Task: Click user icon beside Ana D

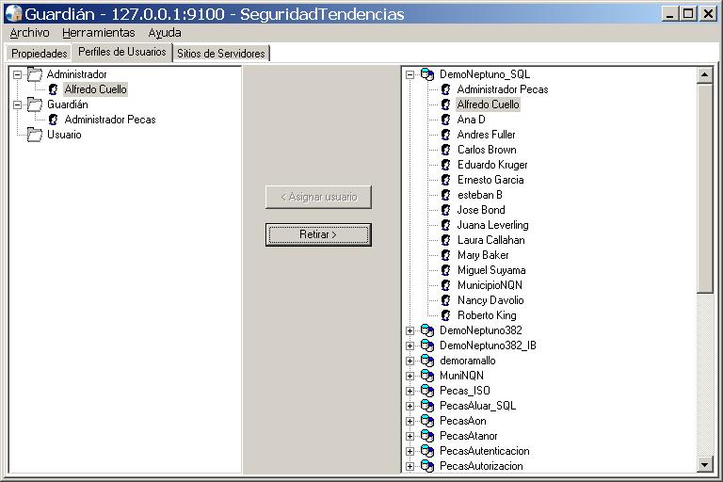Action: [445, 120]
